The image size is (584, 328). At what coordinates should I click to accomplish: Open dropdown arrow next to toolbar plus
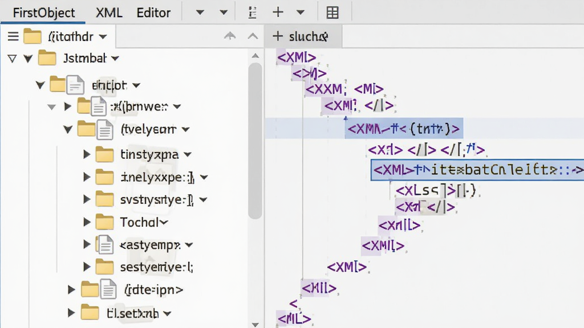point(301,13)
